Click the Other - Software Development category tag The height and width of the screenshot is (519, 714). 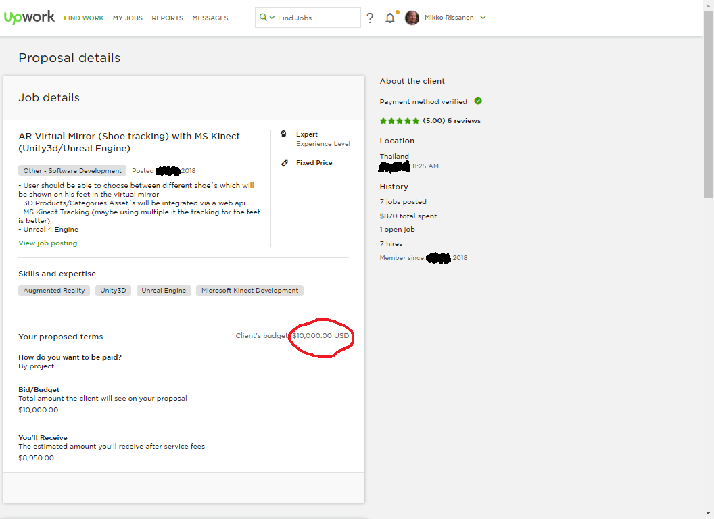(72, 171)
